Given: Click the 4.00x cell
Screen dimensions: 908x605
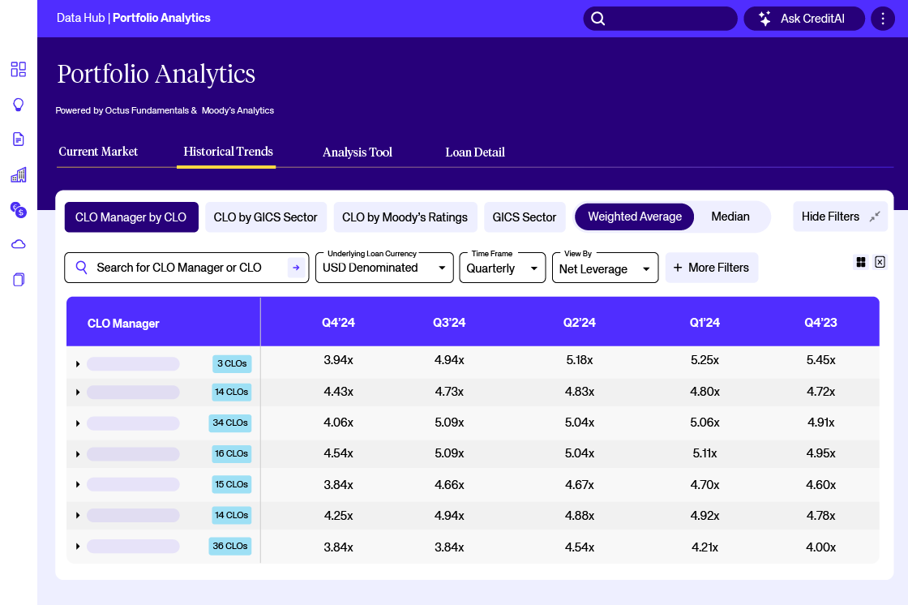Looking at the screenshot, I should [820, 547].
